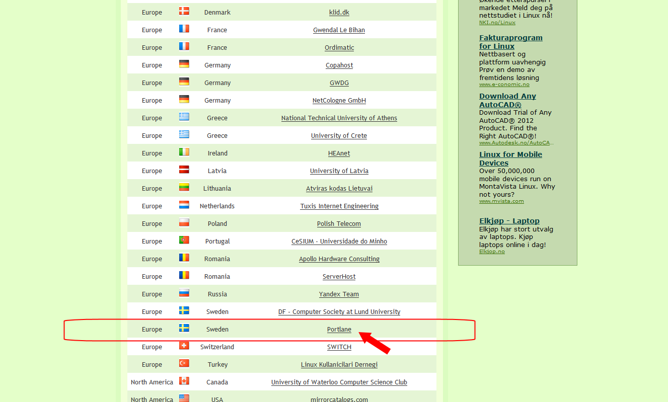Visit the www.e-conomic.no ad URL
668x402 pixels.
pyautogui.click(x=504, y=85)
